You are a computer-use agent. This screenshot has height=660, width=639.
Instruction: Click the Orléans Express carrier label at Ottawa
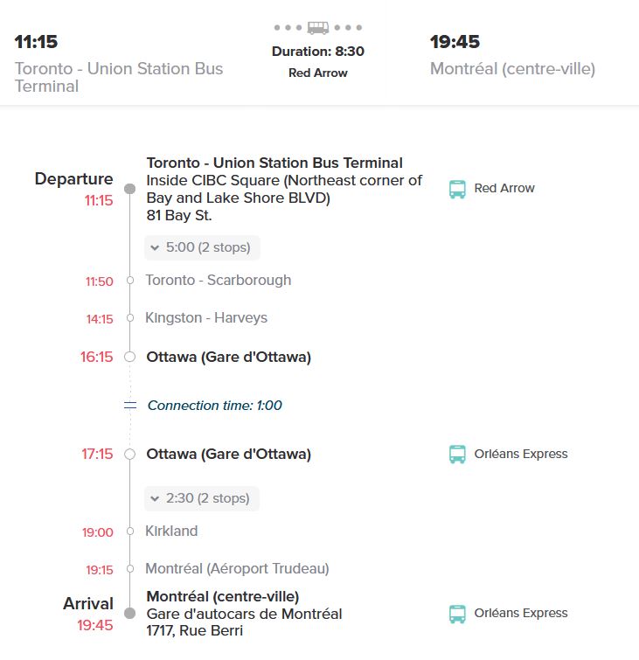click(521, 455)
